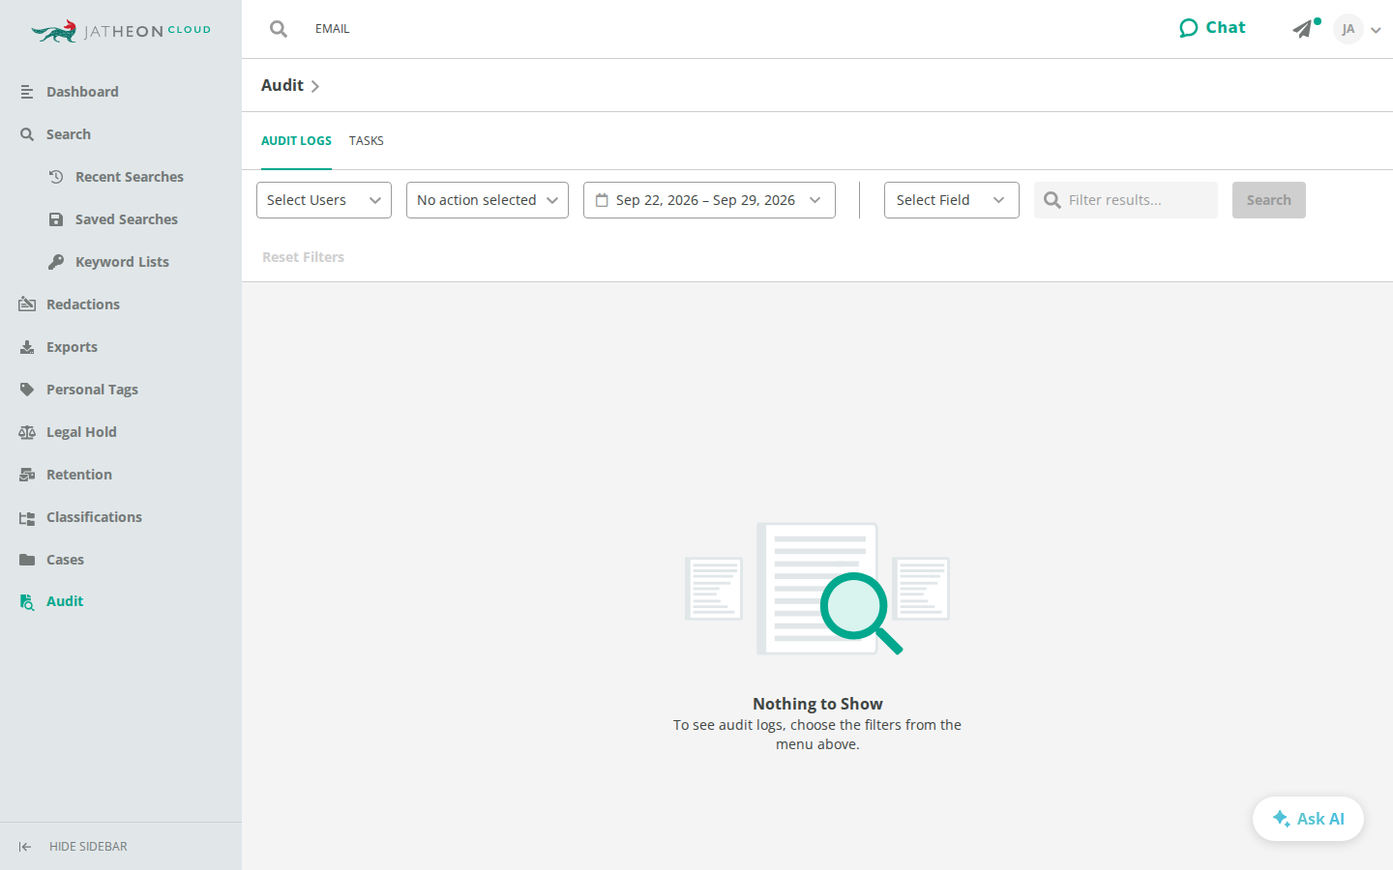Click the Exports download icon
The width and height of the screenshot is (1393, 870).
27,347
